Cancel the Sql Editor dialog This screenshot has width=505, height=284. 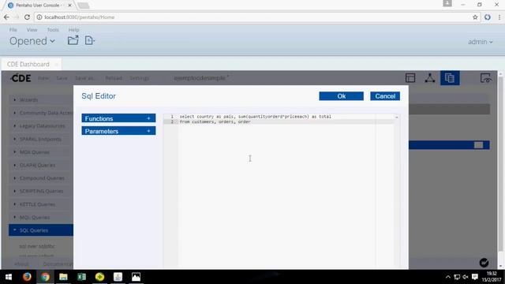pyautogui.click(x=385, y=96)
